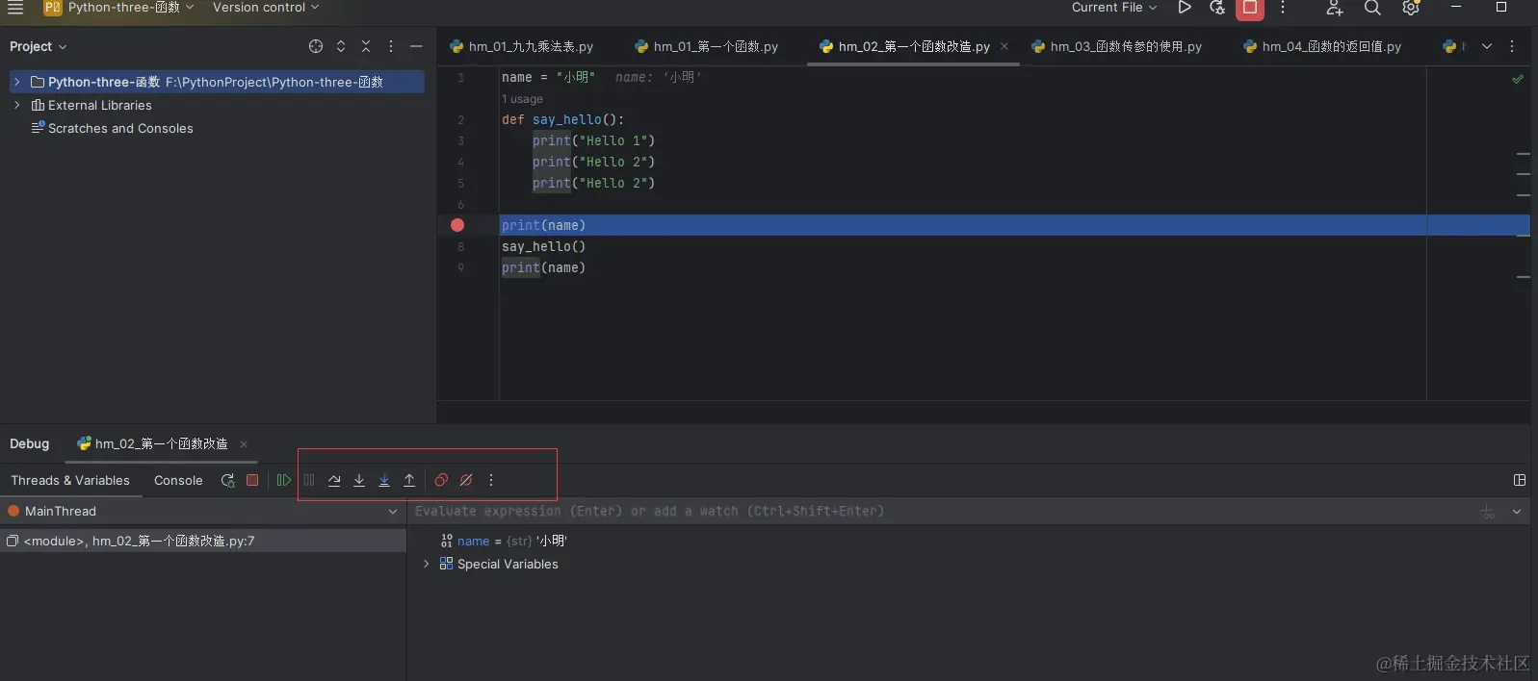Resume program execution

(x=283, y=480)
